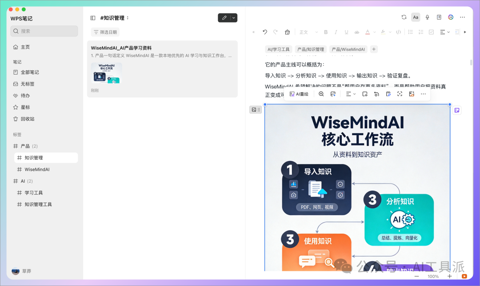Open the top-right three-dot more menu
The height and width of the screenshot is (286, 480).
[x=462, y=17]
